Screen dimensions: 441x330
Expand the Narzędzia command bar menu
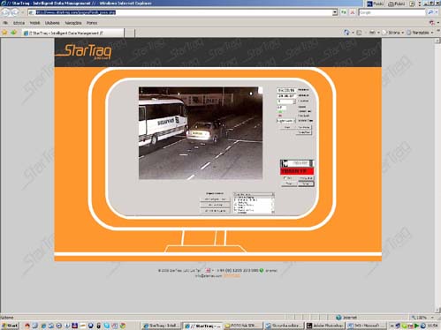point(421,33)
